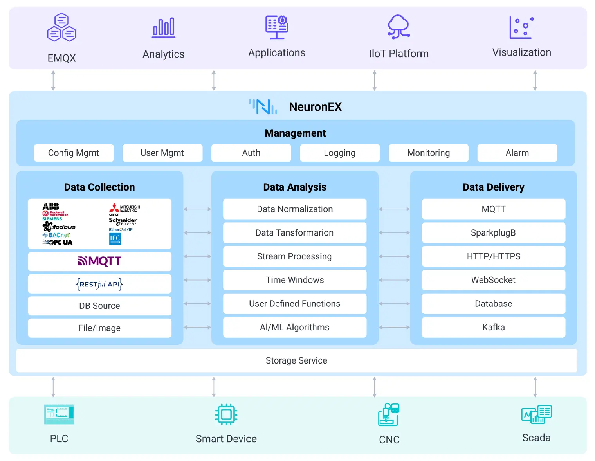The image size is (595, 461).
Task: Click the SparkplugB box
Action: click(x=494, y=233)
